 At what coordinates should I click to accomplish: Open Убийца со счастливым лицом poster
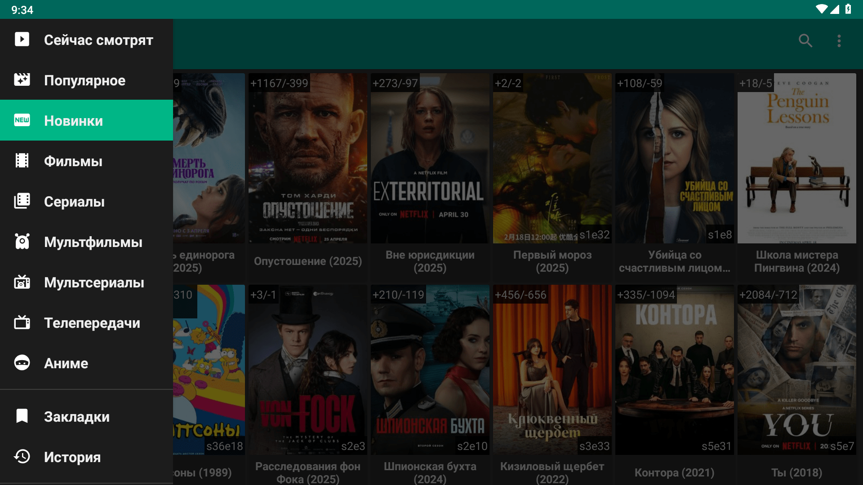[x=675, y=158]
